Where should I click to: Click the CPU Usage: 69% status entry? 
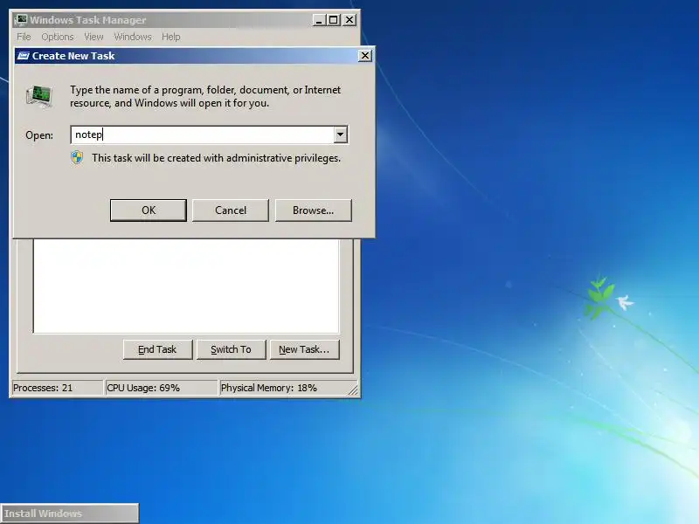162,388
